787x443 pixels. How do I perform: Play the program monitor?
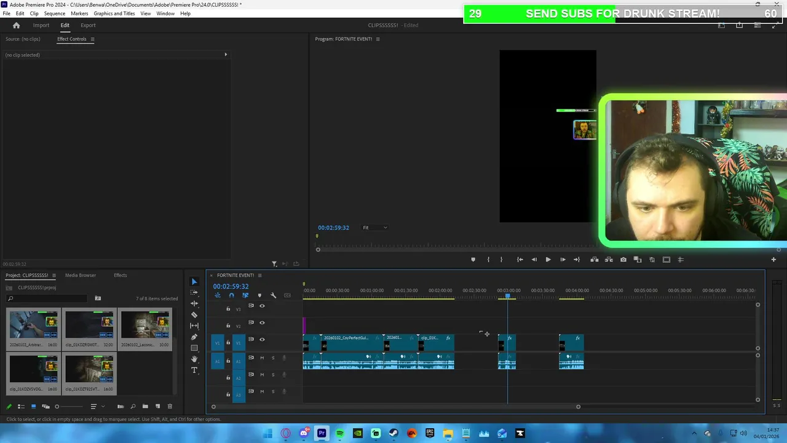pyautogui.click(x=548, y=260)
